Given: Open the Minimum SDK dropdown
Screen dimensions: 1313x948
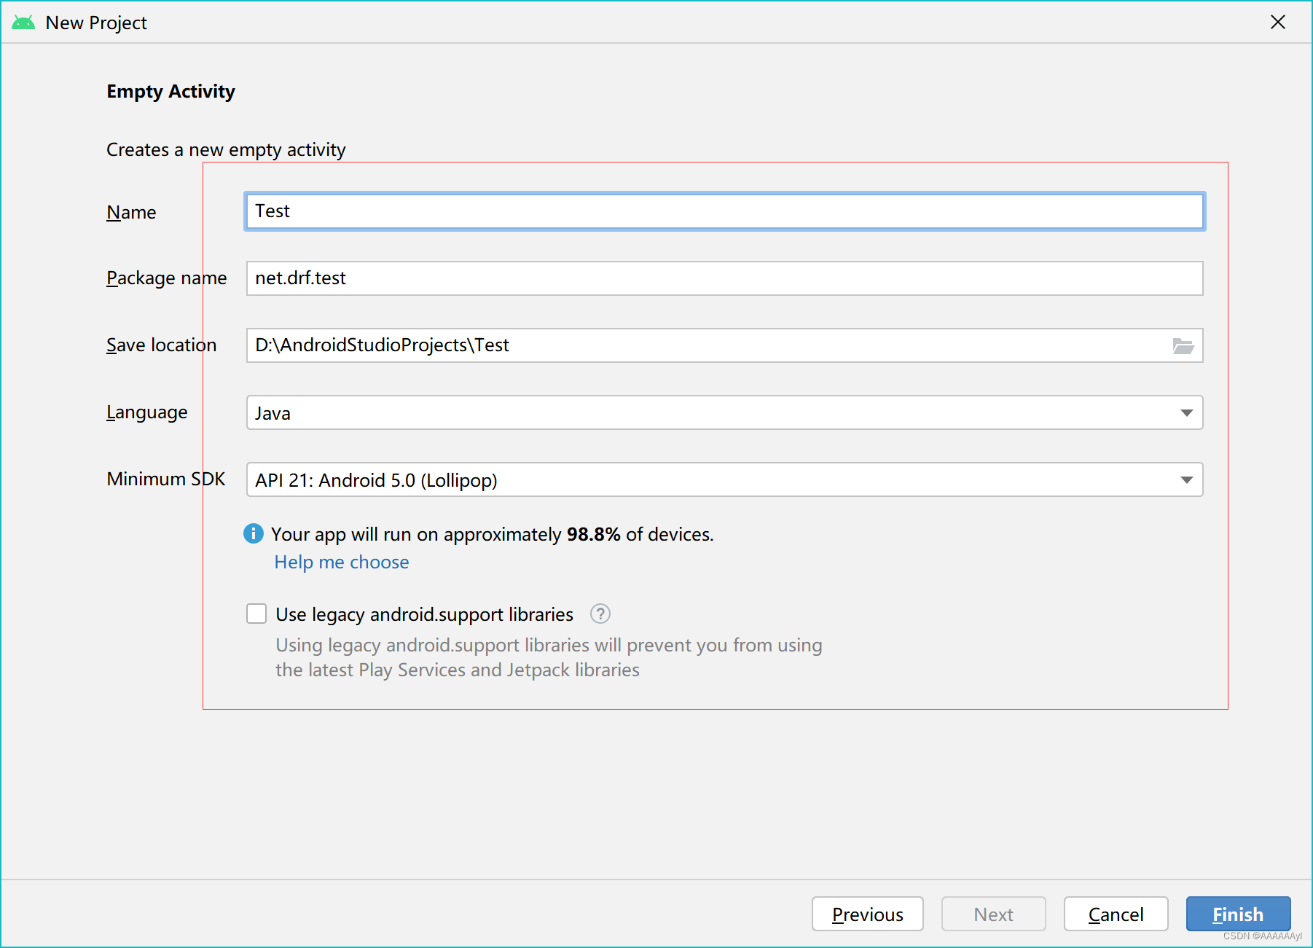Looking at the screenshot, I should pos(724,479).
